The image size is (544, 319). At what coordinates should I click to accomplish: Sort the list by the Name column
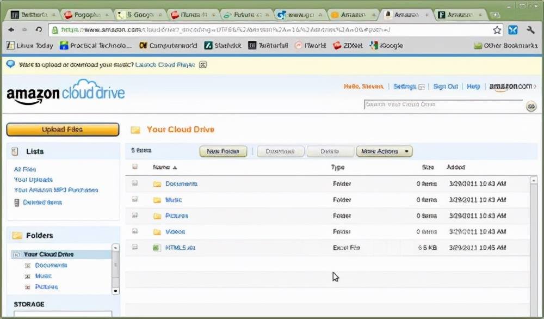click(165, 167)
